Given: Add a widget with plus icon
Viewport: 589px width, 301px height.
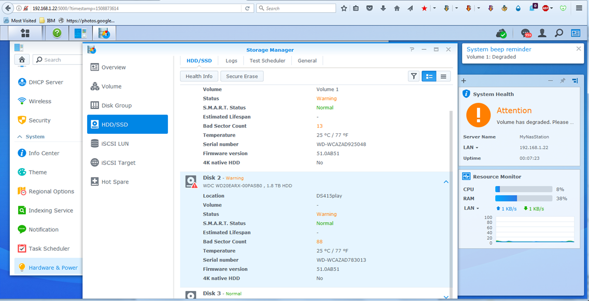Looking at the screenshot, I should point(464,81).
